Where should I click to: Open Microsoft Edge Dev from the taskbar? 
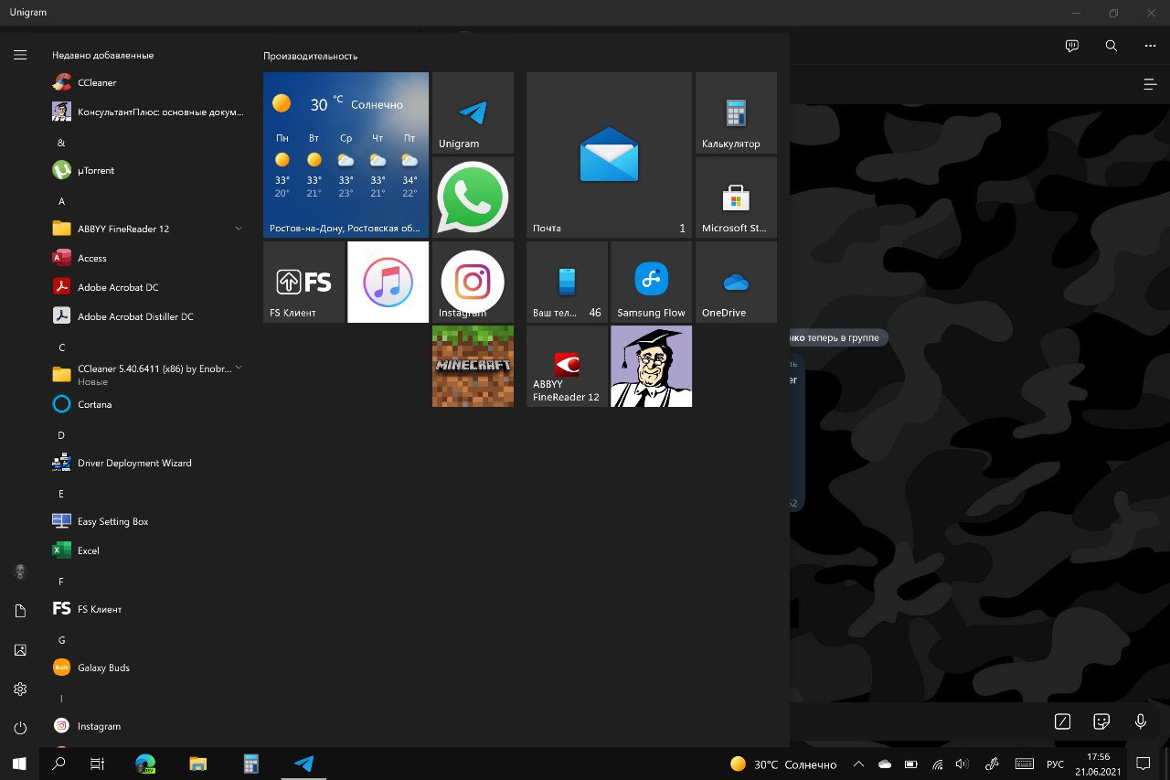[x=145, y=764]
